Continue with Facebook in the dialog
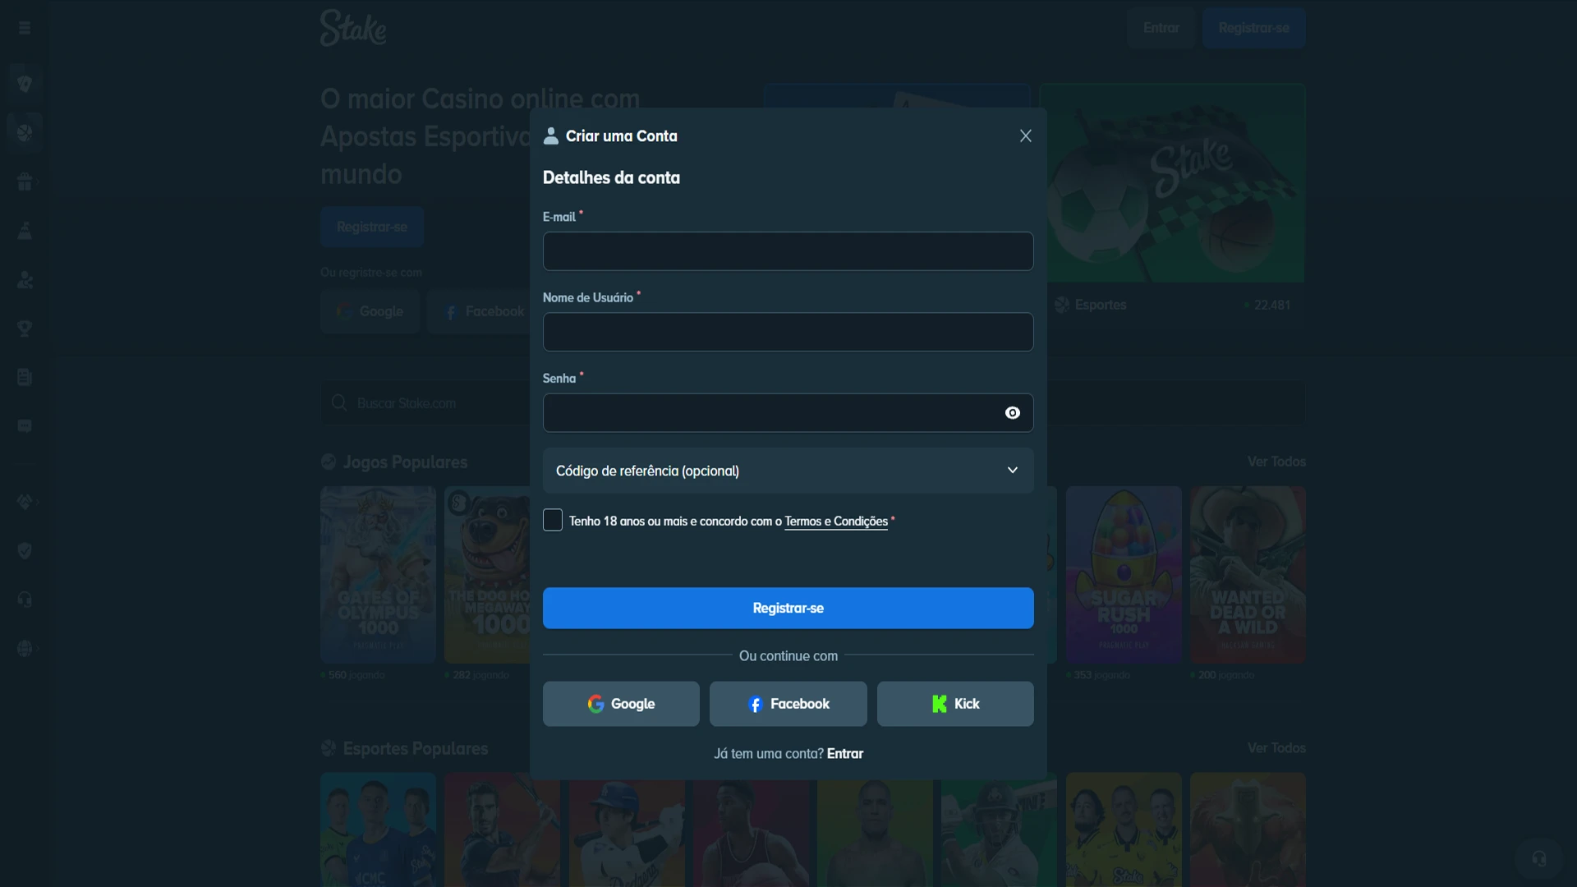The width and height of the screenshot is (1577, 887). point(788,703)
